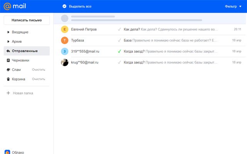Select the 319**555@mail.ru avatar

64,51
